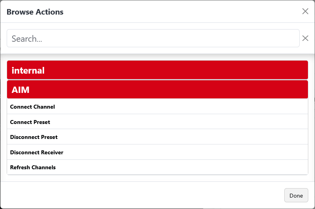
Task: Click Refresh Channels in the AIM list
Action: (x=33, y=167)
